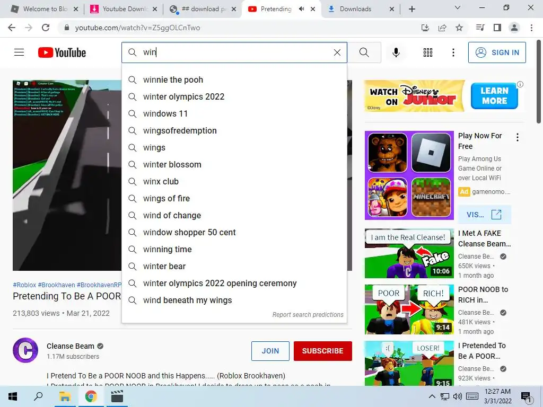Start voice search with the microphone
The image size is (543, 407).
click(396, 52)
